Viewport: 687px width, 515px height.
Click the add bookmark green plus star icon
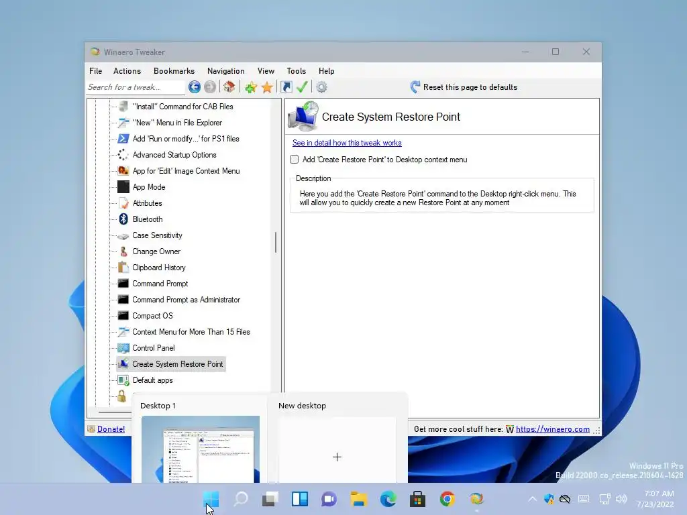coord(251,87)
